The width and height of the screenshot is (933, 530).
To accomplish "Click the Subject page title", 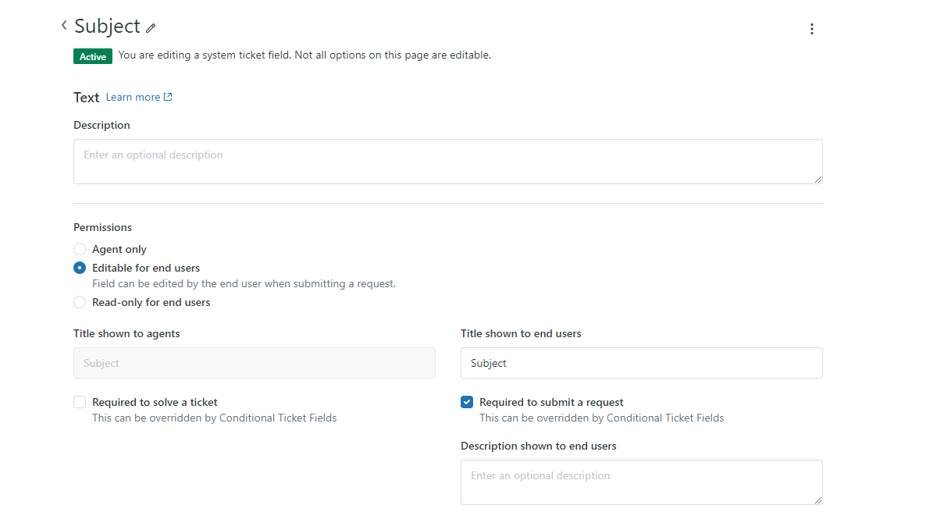I will (x=107, y=26).
